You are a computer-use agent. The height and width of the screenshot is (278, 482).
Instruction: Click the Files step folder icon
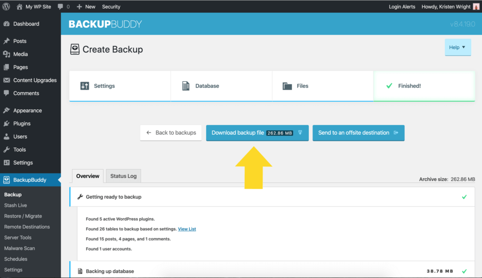(287, 86)
